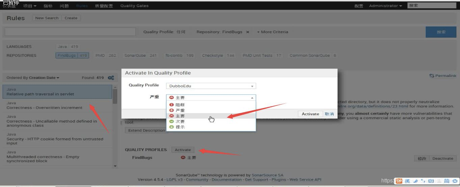Choose 提示 severity option
This screenshot has width=460, height=187.
[x=211, y=127]
